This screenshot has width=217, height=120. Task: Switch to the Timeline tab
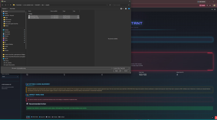pos(48,117)
